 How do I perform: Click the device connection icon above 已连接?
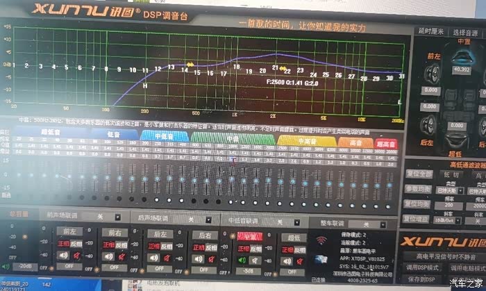[x=320, y=259]
